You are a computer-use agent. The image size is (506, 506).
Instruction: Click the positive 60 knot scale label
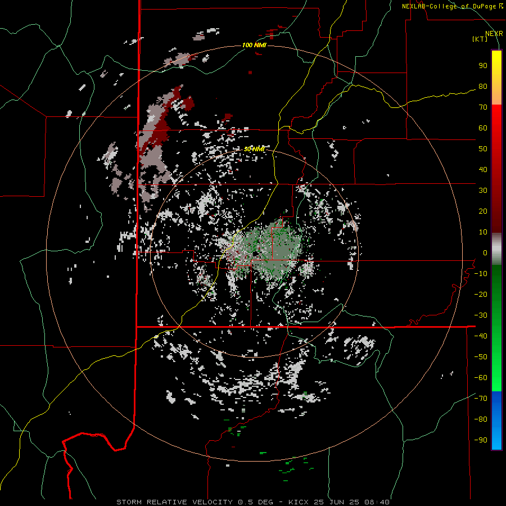click(x=483, y=128)
